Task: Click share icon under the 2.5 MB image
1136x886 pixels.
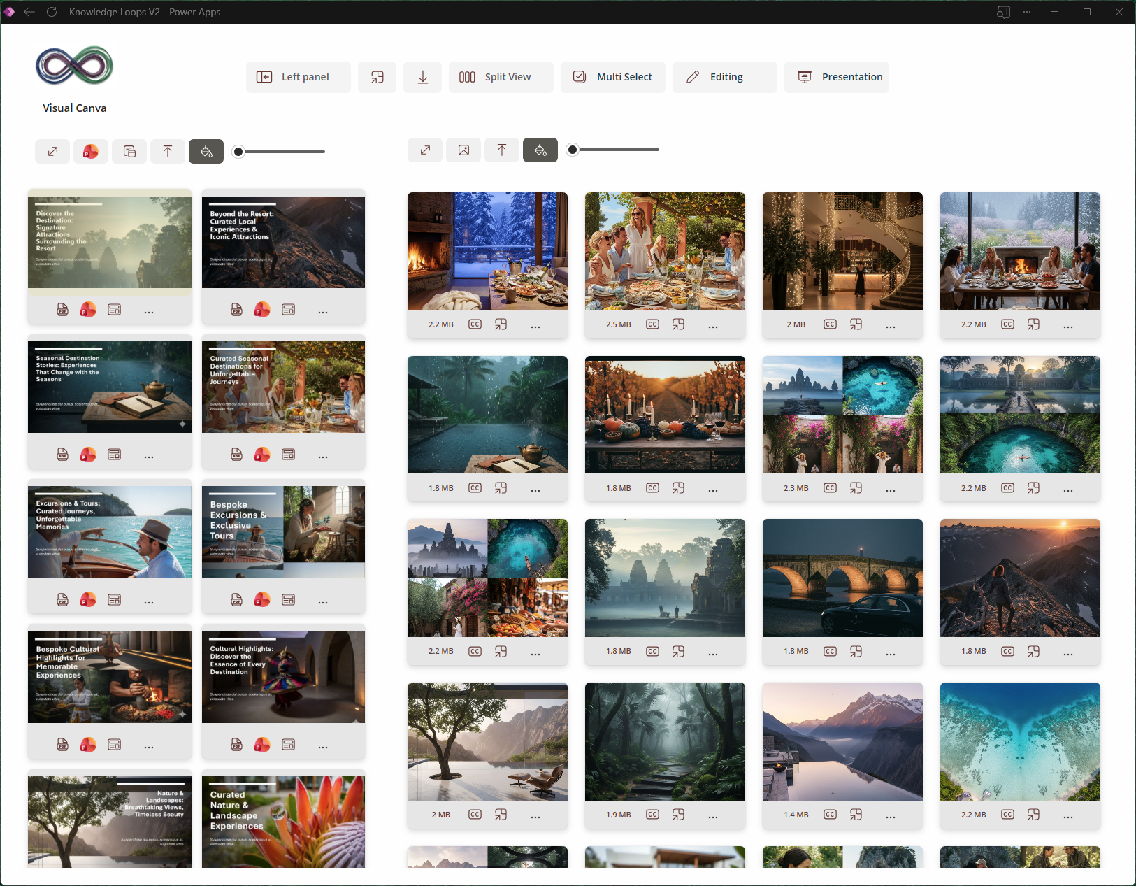Action: [x=678, y=324]
